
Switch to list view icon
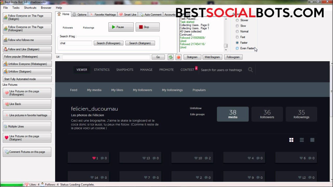302,140
